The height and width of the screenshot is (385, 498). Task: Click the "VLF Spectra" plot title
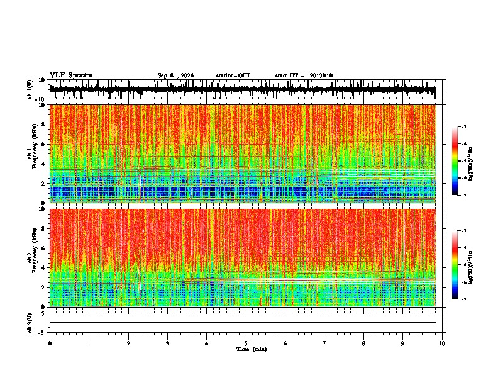[x=71, y=75]
